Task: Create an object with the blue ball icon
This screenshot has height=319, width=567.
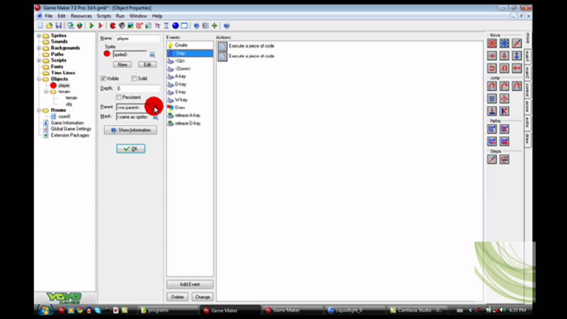Action: pyautogui.click(x=175, y=26)
